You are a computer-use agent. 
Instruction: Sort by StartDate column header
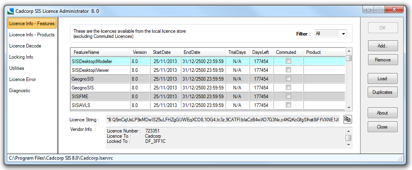click(x=165, y=52)
